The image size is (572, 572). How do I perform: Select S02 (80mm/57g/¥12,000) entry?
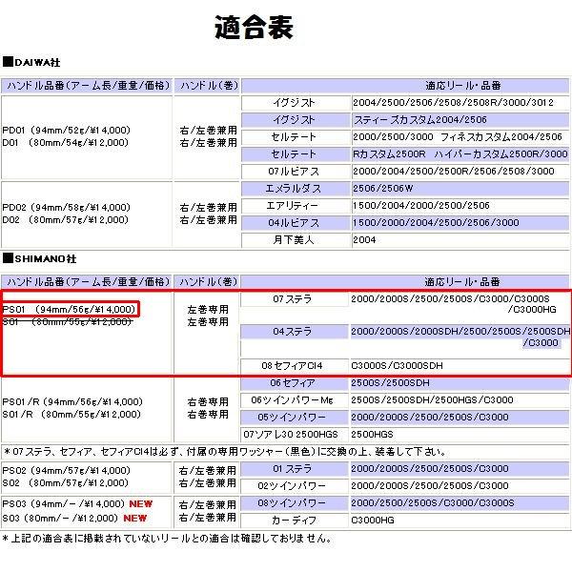(x=65, y=483)
